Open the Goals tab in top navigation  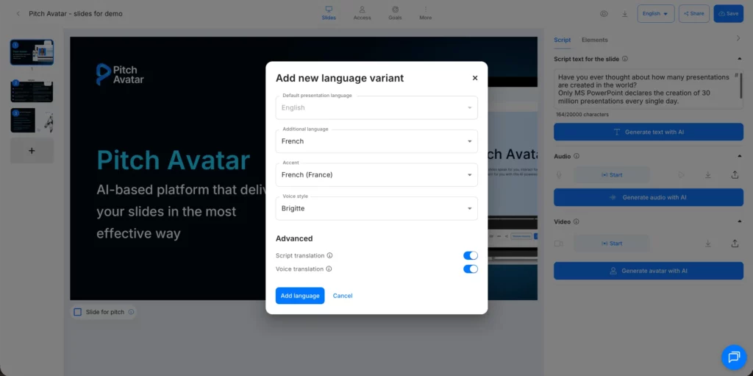point(395,13)
